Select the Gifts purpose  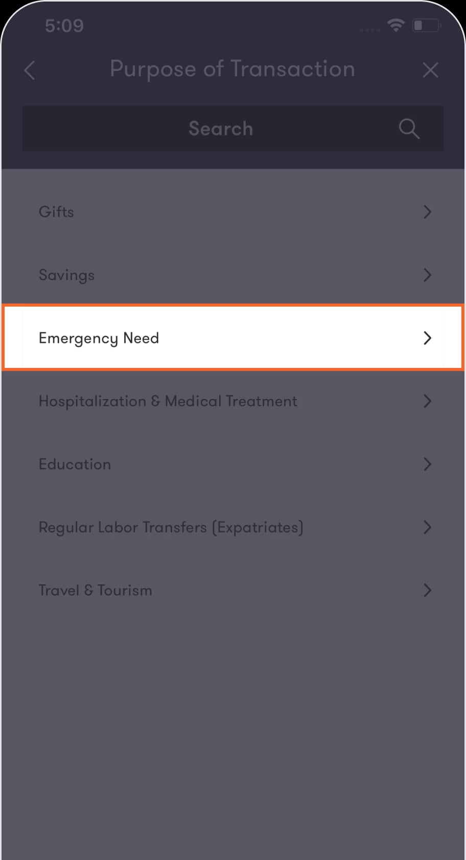[232, 212]
